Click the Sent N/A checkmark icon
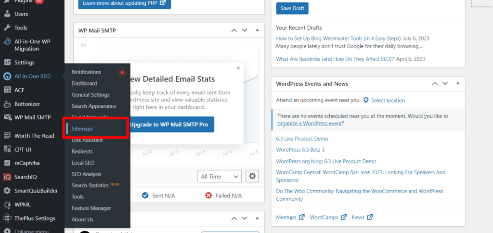 click(x=145, y=195)
